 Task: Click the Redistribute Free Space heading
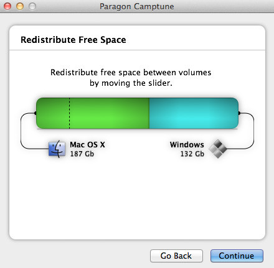73,40
